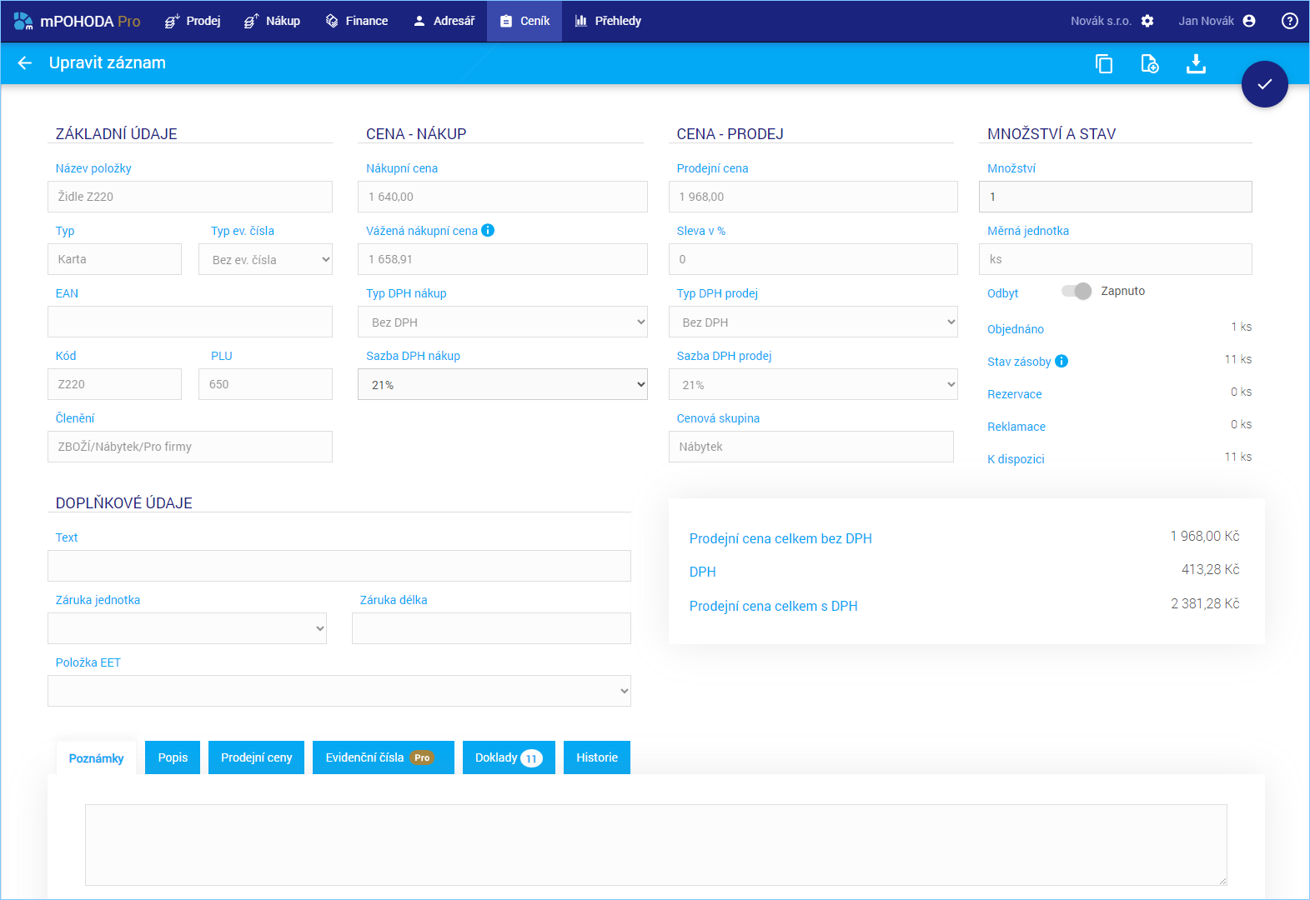Open the Přehledy menu
The width and height of the screenshot is (1310, 900).
pyautogui.click(x=608, y=21)
